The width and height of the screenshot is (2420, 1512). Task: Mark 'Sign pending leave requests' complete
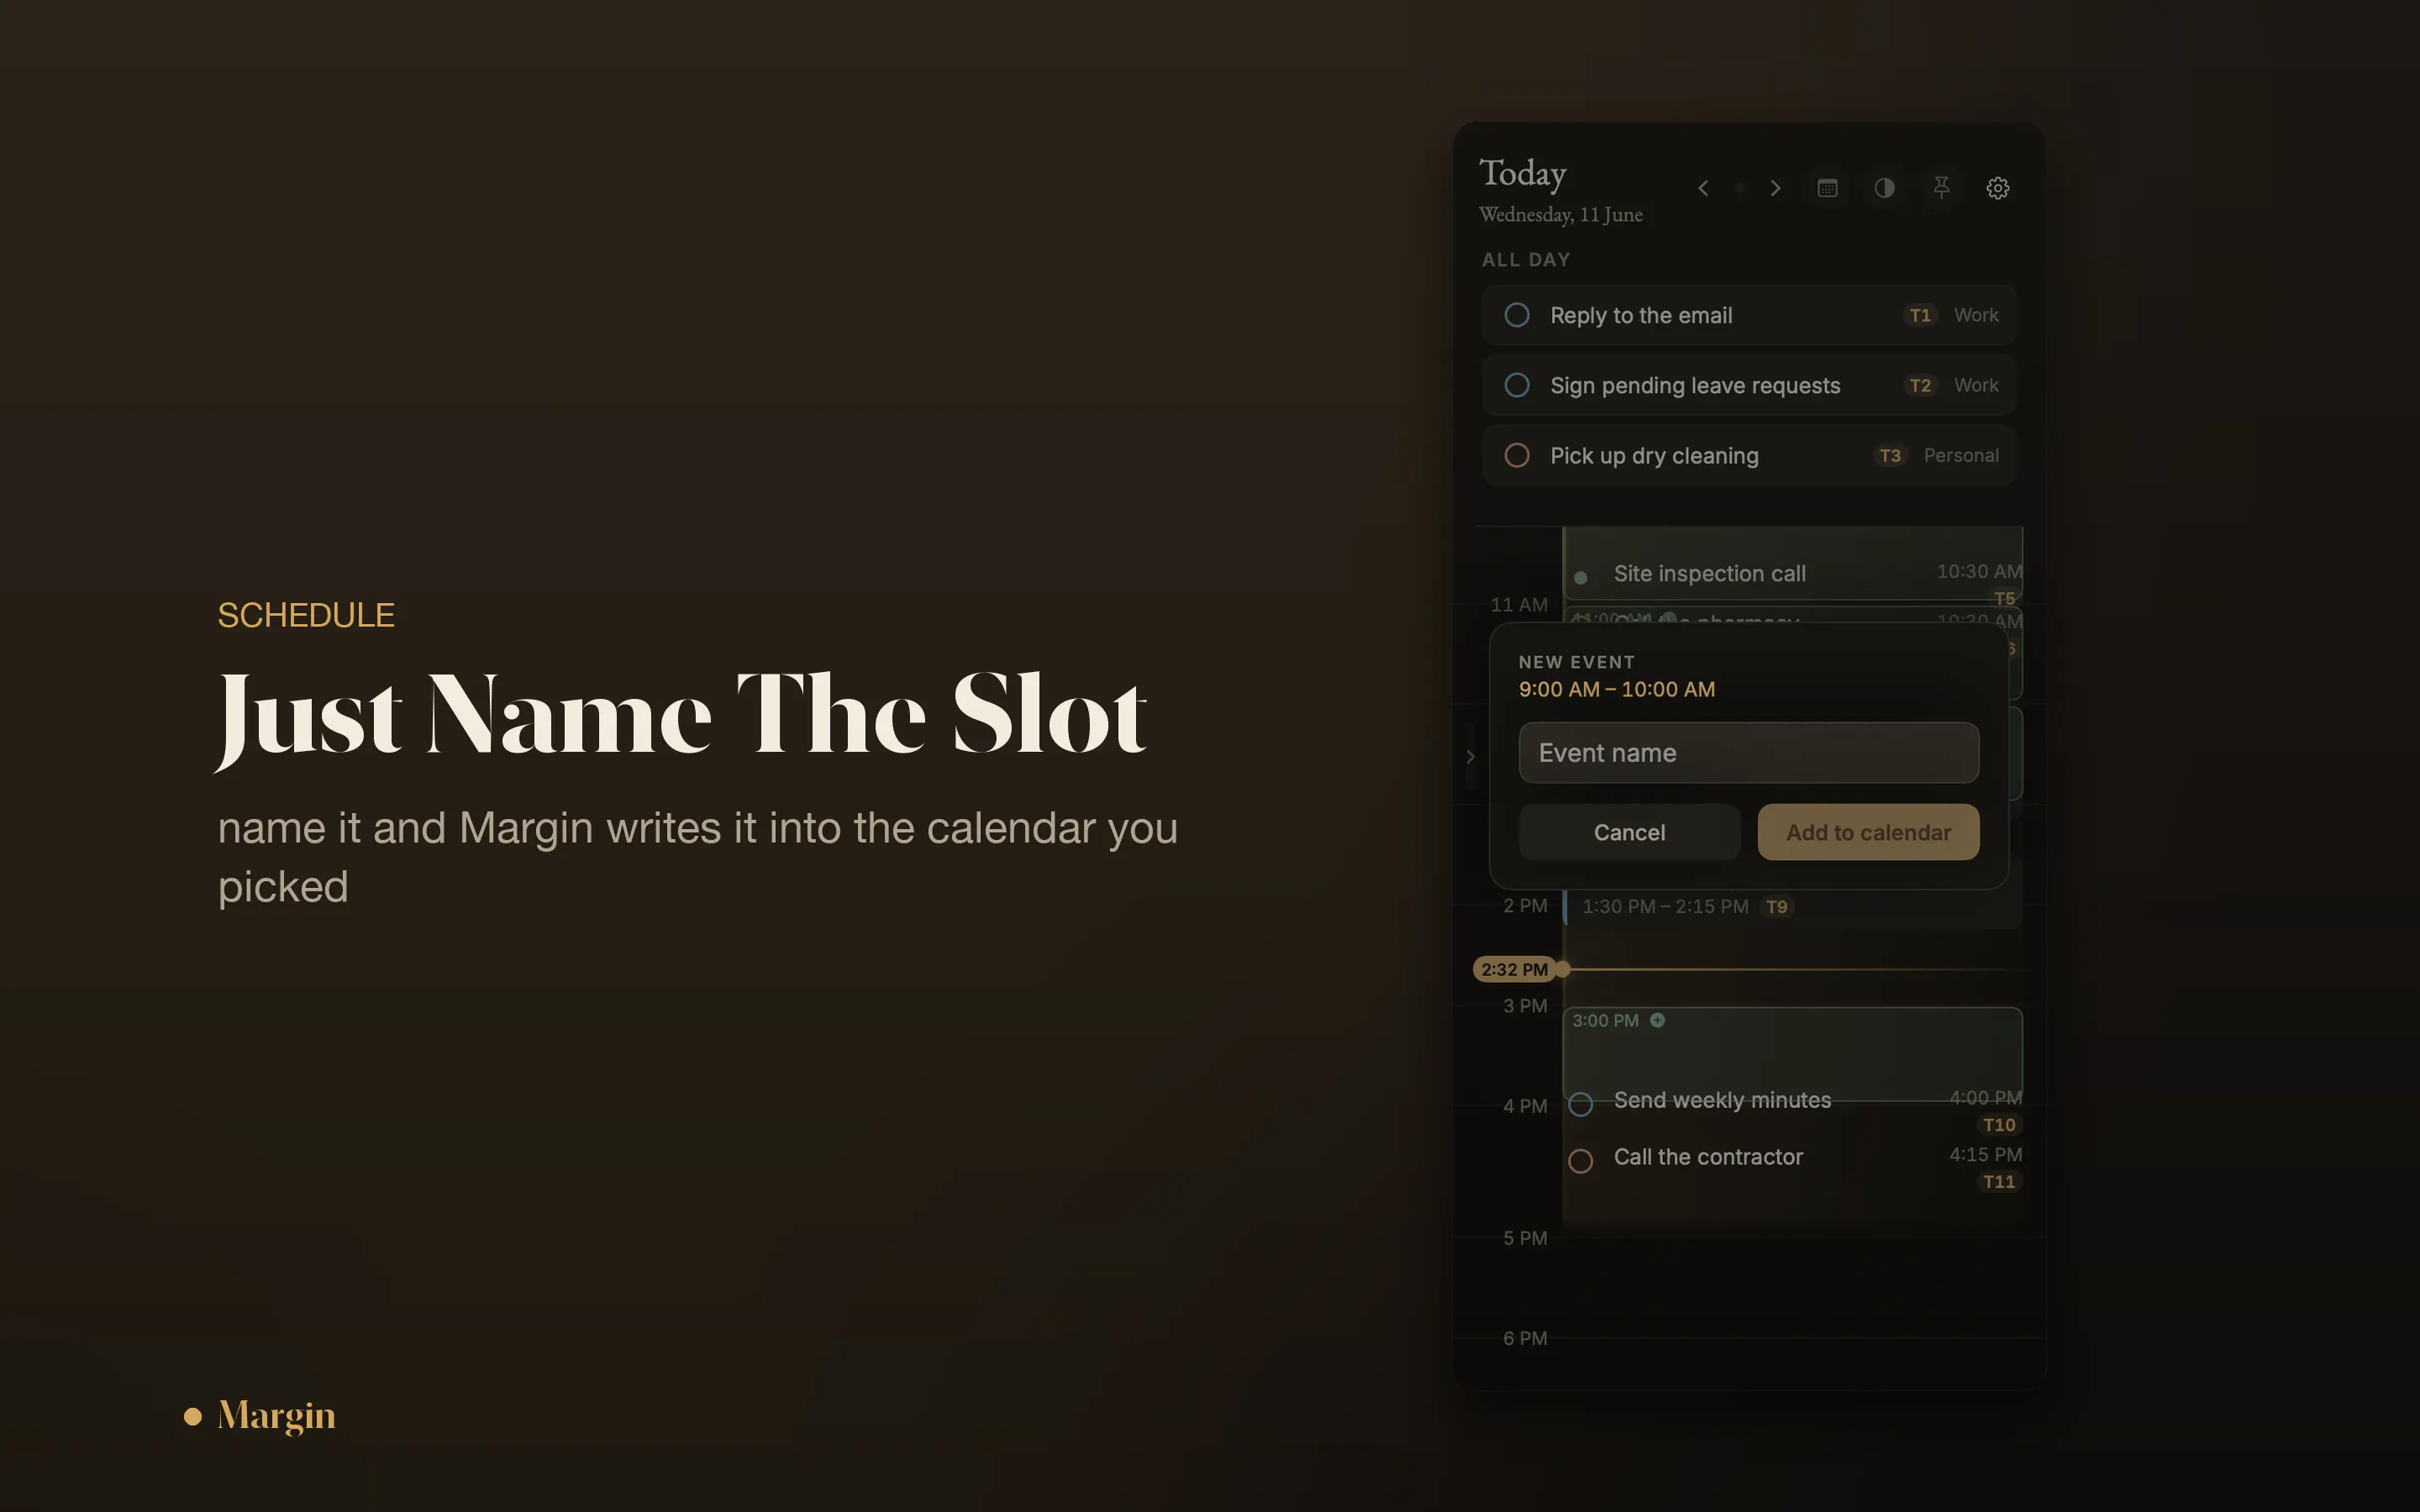click(1517, 385)
